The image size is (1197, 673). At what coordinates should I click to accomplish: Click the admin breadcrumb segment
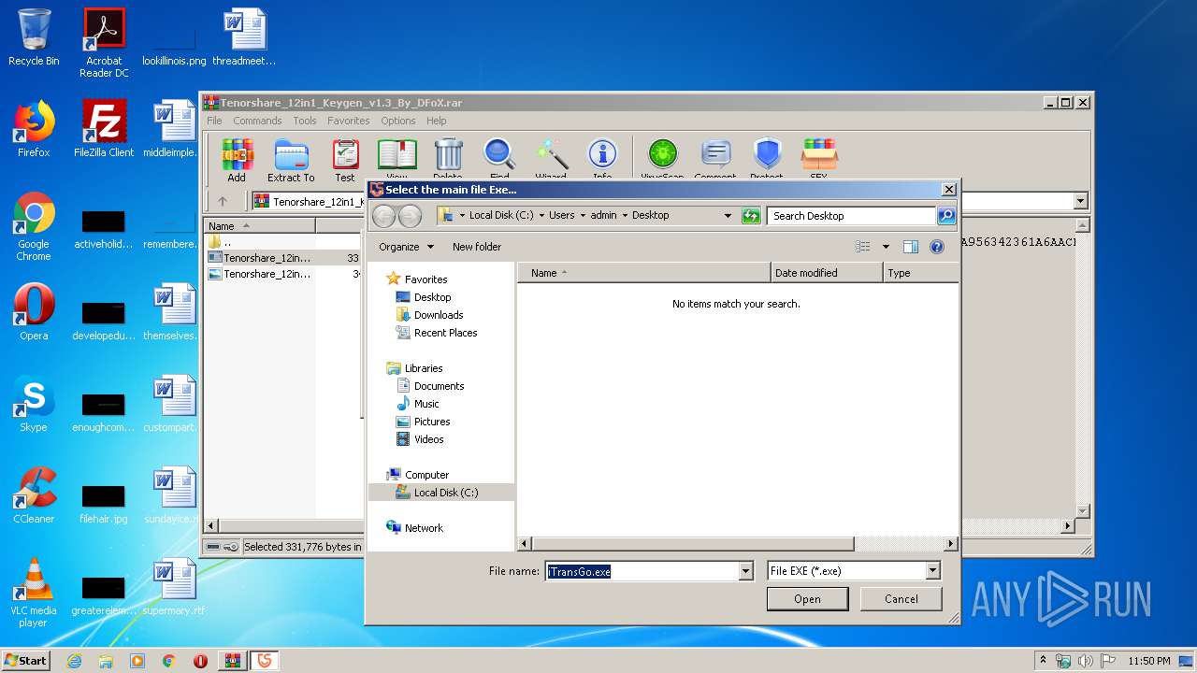(x=603, y=215)
